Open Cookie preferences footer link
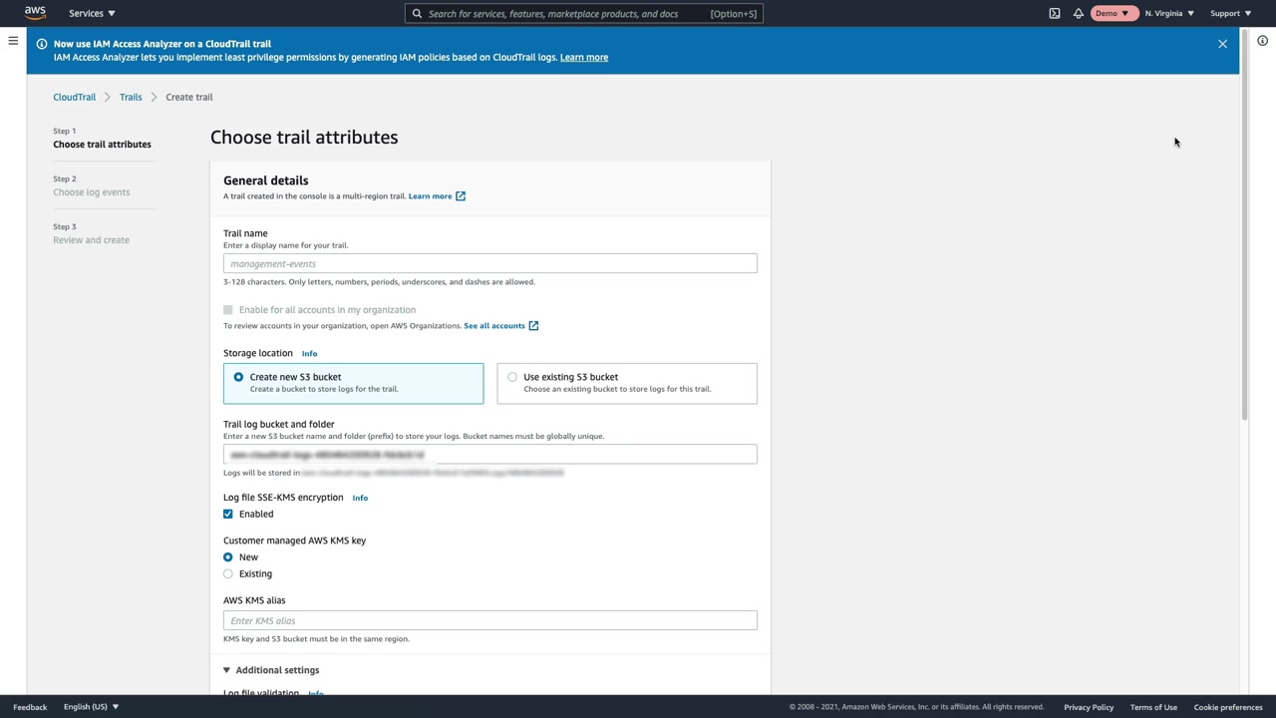This screenshot has height=718, width=1276. click(x=1228, y=707)
